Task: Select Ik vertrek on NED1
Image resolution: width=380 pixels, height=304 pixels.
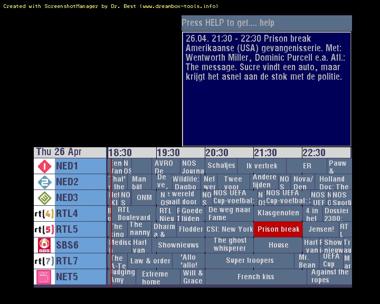Action: click(x=262, y=166)
